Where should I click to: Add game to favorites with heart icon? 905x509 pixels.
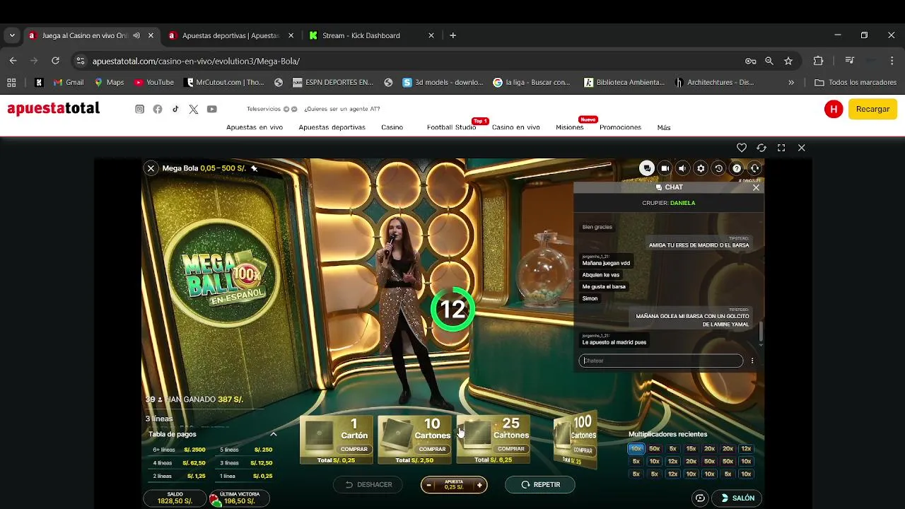742,148
